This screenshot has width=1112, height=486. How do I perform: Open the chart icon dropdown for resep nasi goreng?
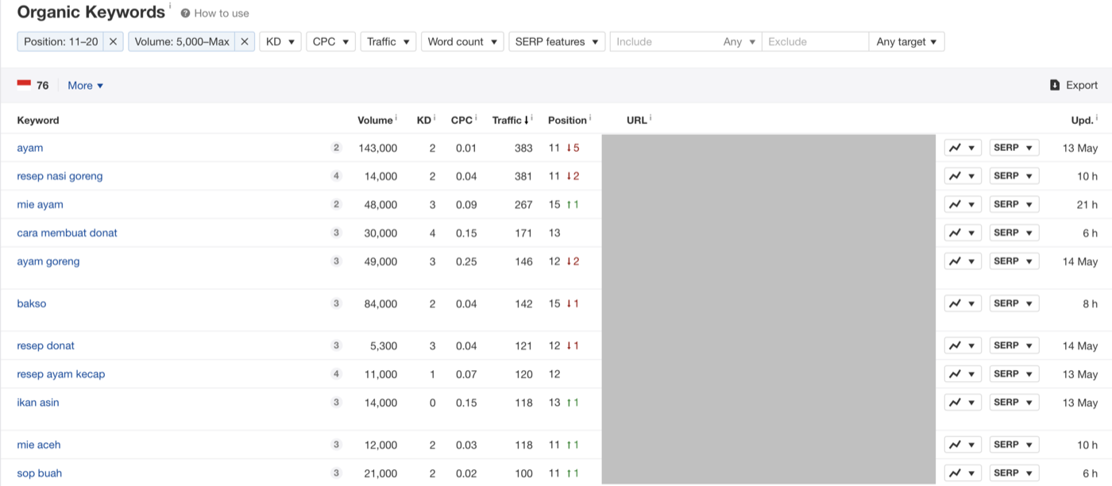[963, 176]
